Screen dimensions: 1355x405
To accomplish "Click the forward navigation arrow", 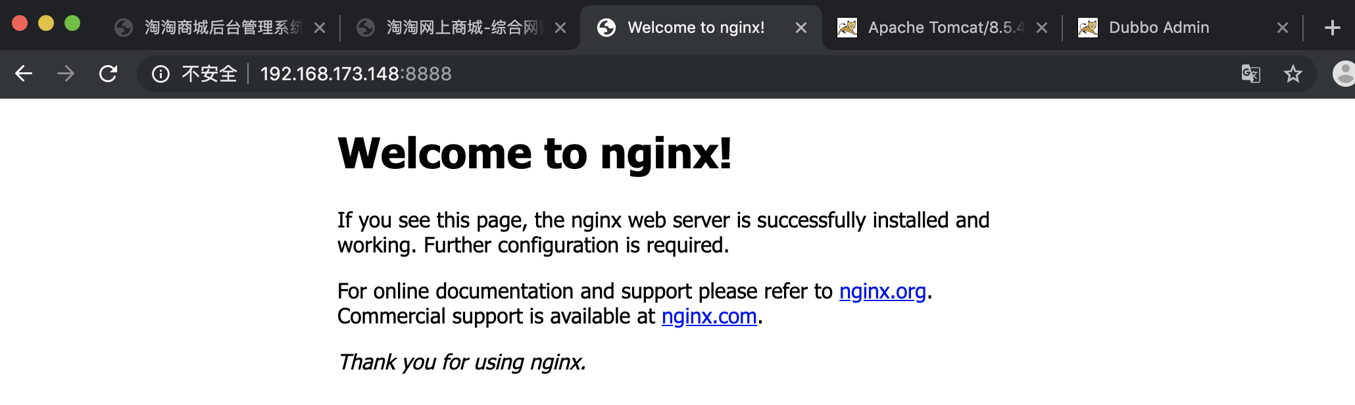I will click(66, 74).
